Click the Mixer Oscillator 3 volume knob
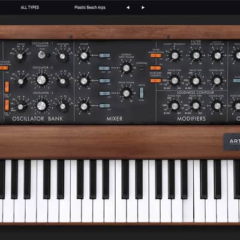 coord(84,106)
